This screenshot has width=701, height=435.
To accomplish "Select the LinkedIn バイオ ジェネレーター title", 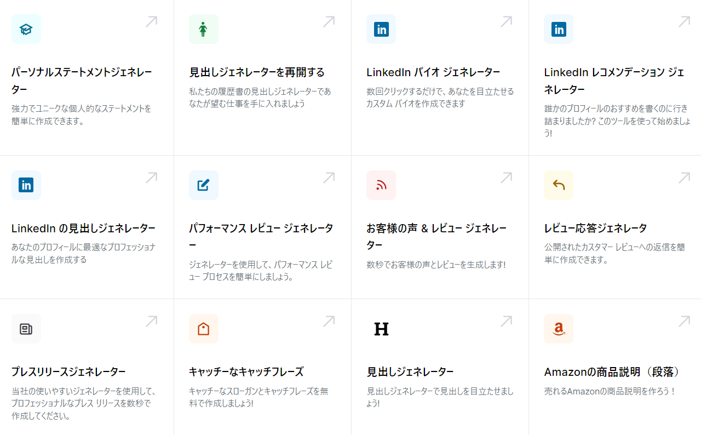I will (x=433, y=72).
